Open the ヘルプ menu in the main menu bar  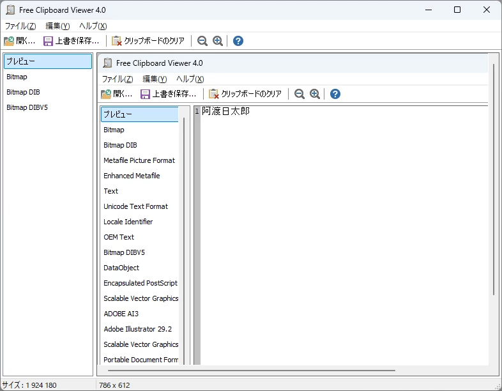click(93, 26)
